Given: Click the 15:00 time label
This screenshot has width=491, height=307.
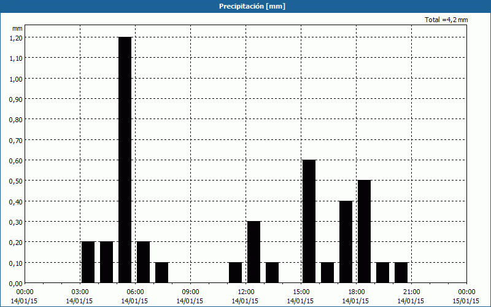Looking at the screenshot, I should pyautogui.click(x=301, y=292).
